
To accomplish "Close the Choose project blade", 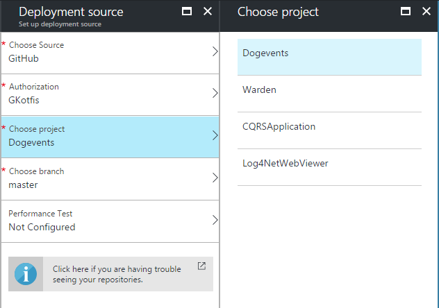I will point(426,12).
